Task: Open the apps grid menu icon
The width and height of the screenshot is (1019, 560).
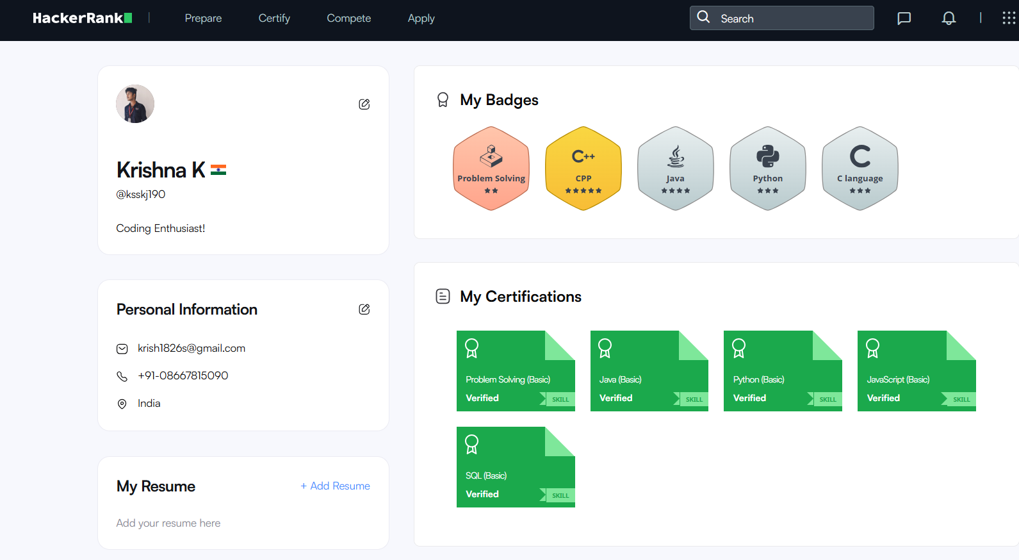Action: point(1009,18)
